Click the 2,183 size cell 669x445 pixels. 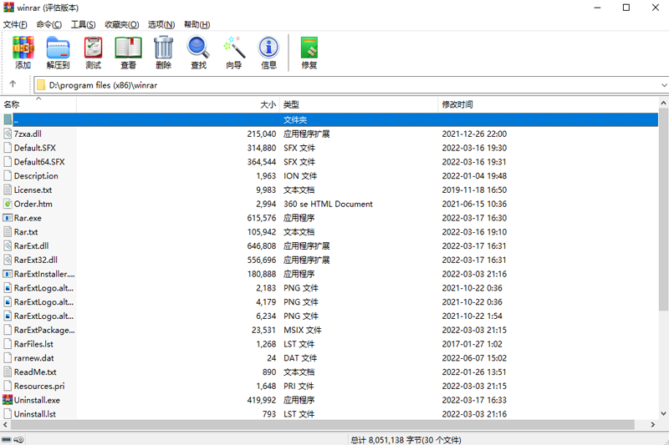coord(266,288)
